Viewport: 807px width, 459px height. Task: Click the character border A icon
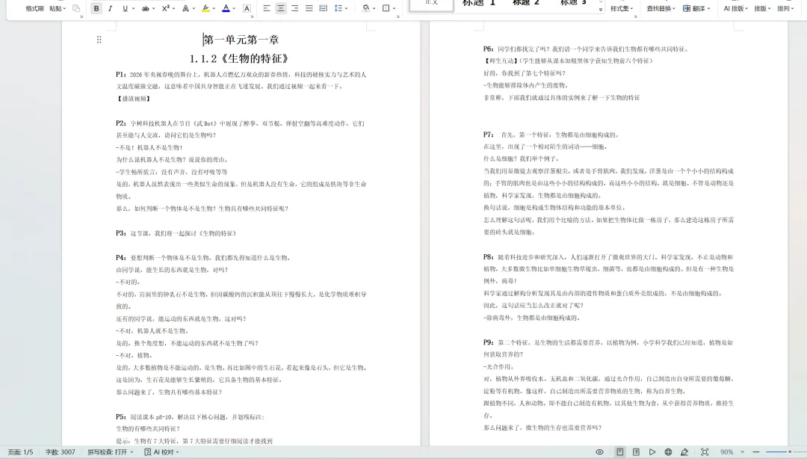click(x=247, y=8)
